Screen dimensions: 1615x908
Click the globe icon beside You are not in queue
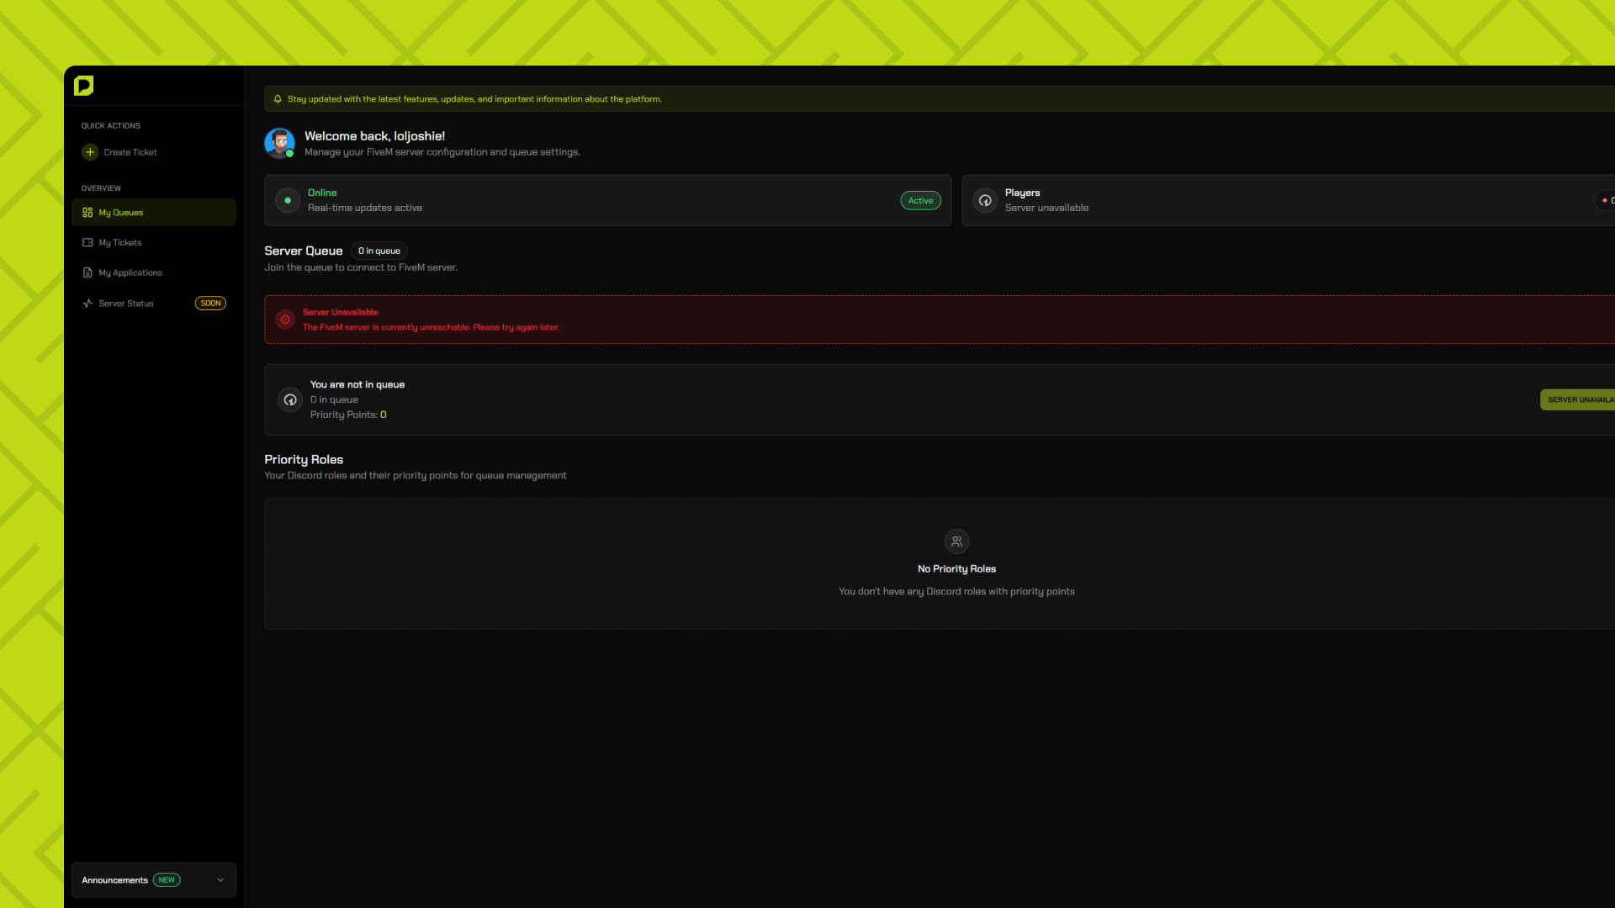point(289,399)
